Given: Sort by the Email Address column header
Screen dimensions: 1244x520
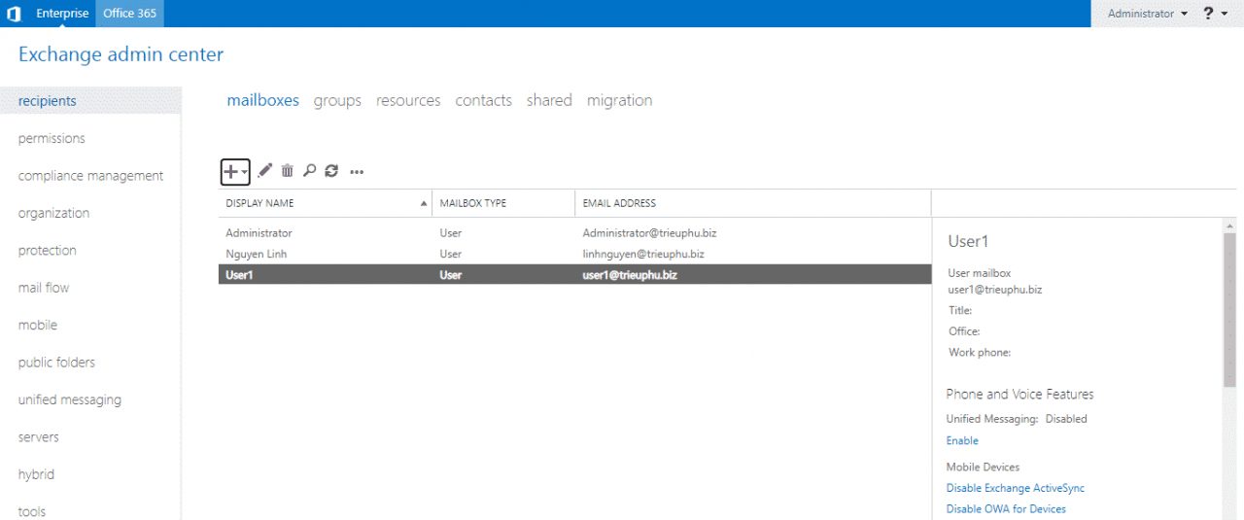Looking at the screenshot, I should [619, 203].
